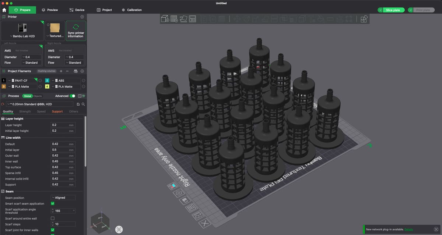
Task: Edit filament 3 PLA Matte preset icon
Action: coord(40,86)
